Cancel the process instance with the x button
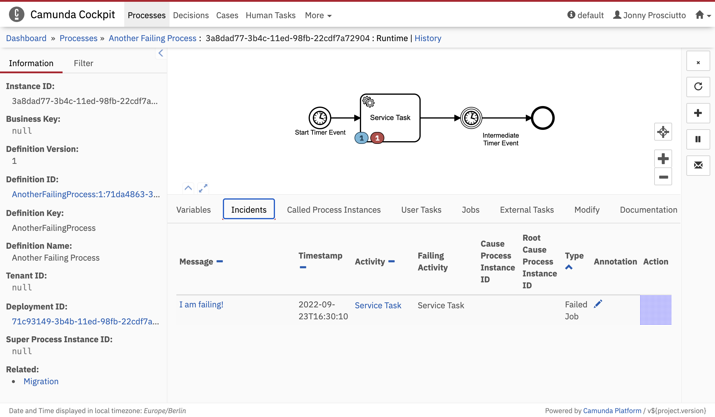Screen dimensions: 715x417 pos(698,61)
